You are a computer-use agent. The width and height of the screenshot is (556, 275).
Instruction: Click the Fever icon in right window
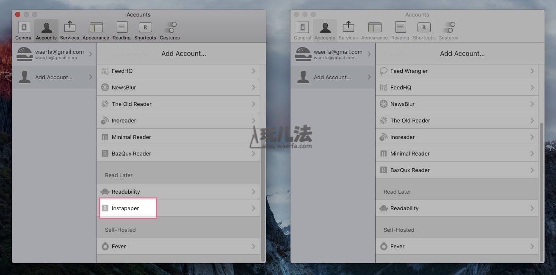(384, 246)
